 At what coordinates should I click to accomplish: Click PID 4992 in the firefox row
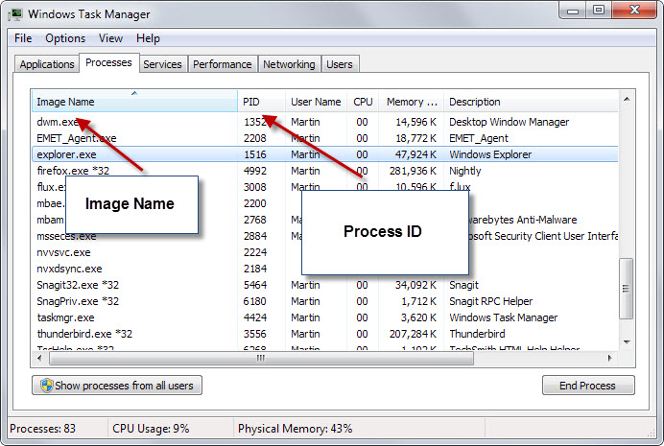[255, 171]
